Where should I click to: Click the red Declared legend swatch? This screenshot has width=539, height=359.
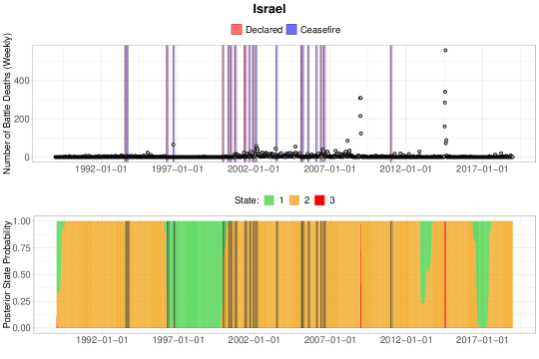237,30
